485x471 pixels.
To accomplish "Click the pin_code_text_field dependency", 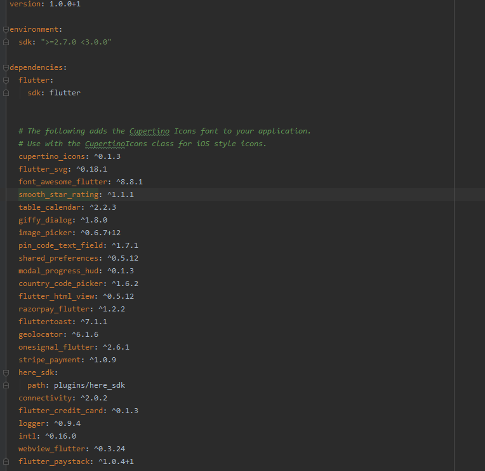I will tap(78, 245).
